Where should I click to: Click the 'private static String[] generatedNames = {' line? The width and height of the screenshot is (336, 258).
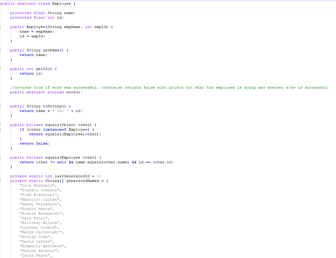point(59,181)
